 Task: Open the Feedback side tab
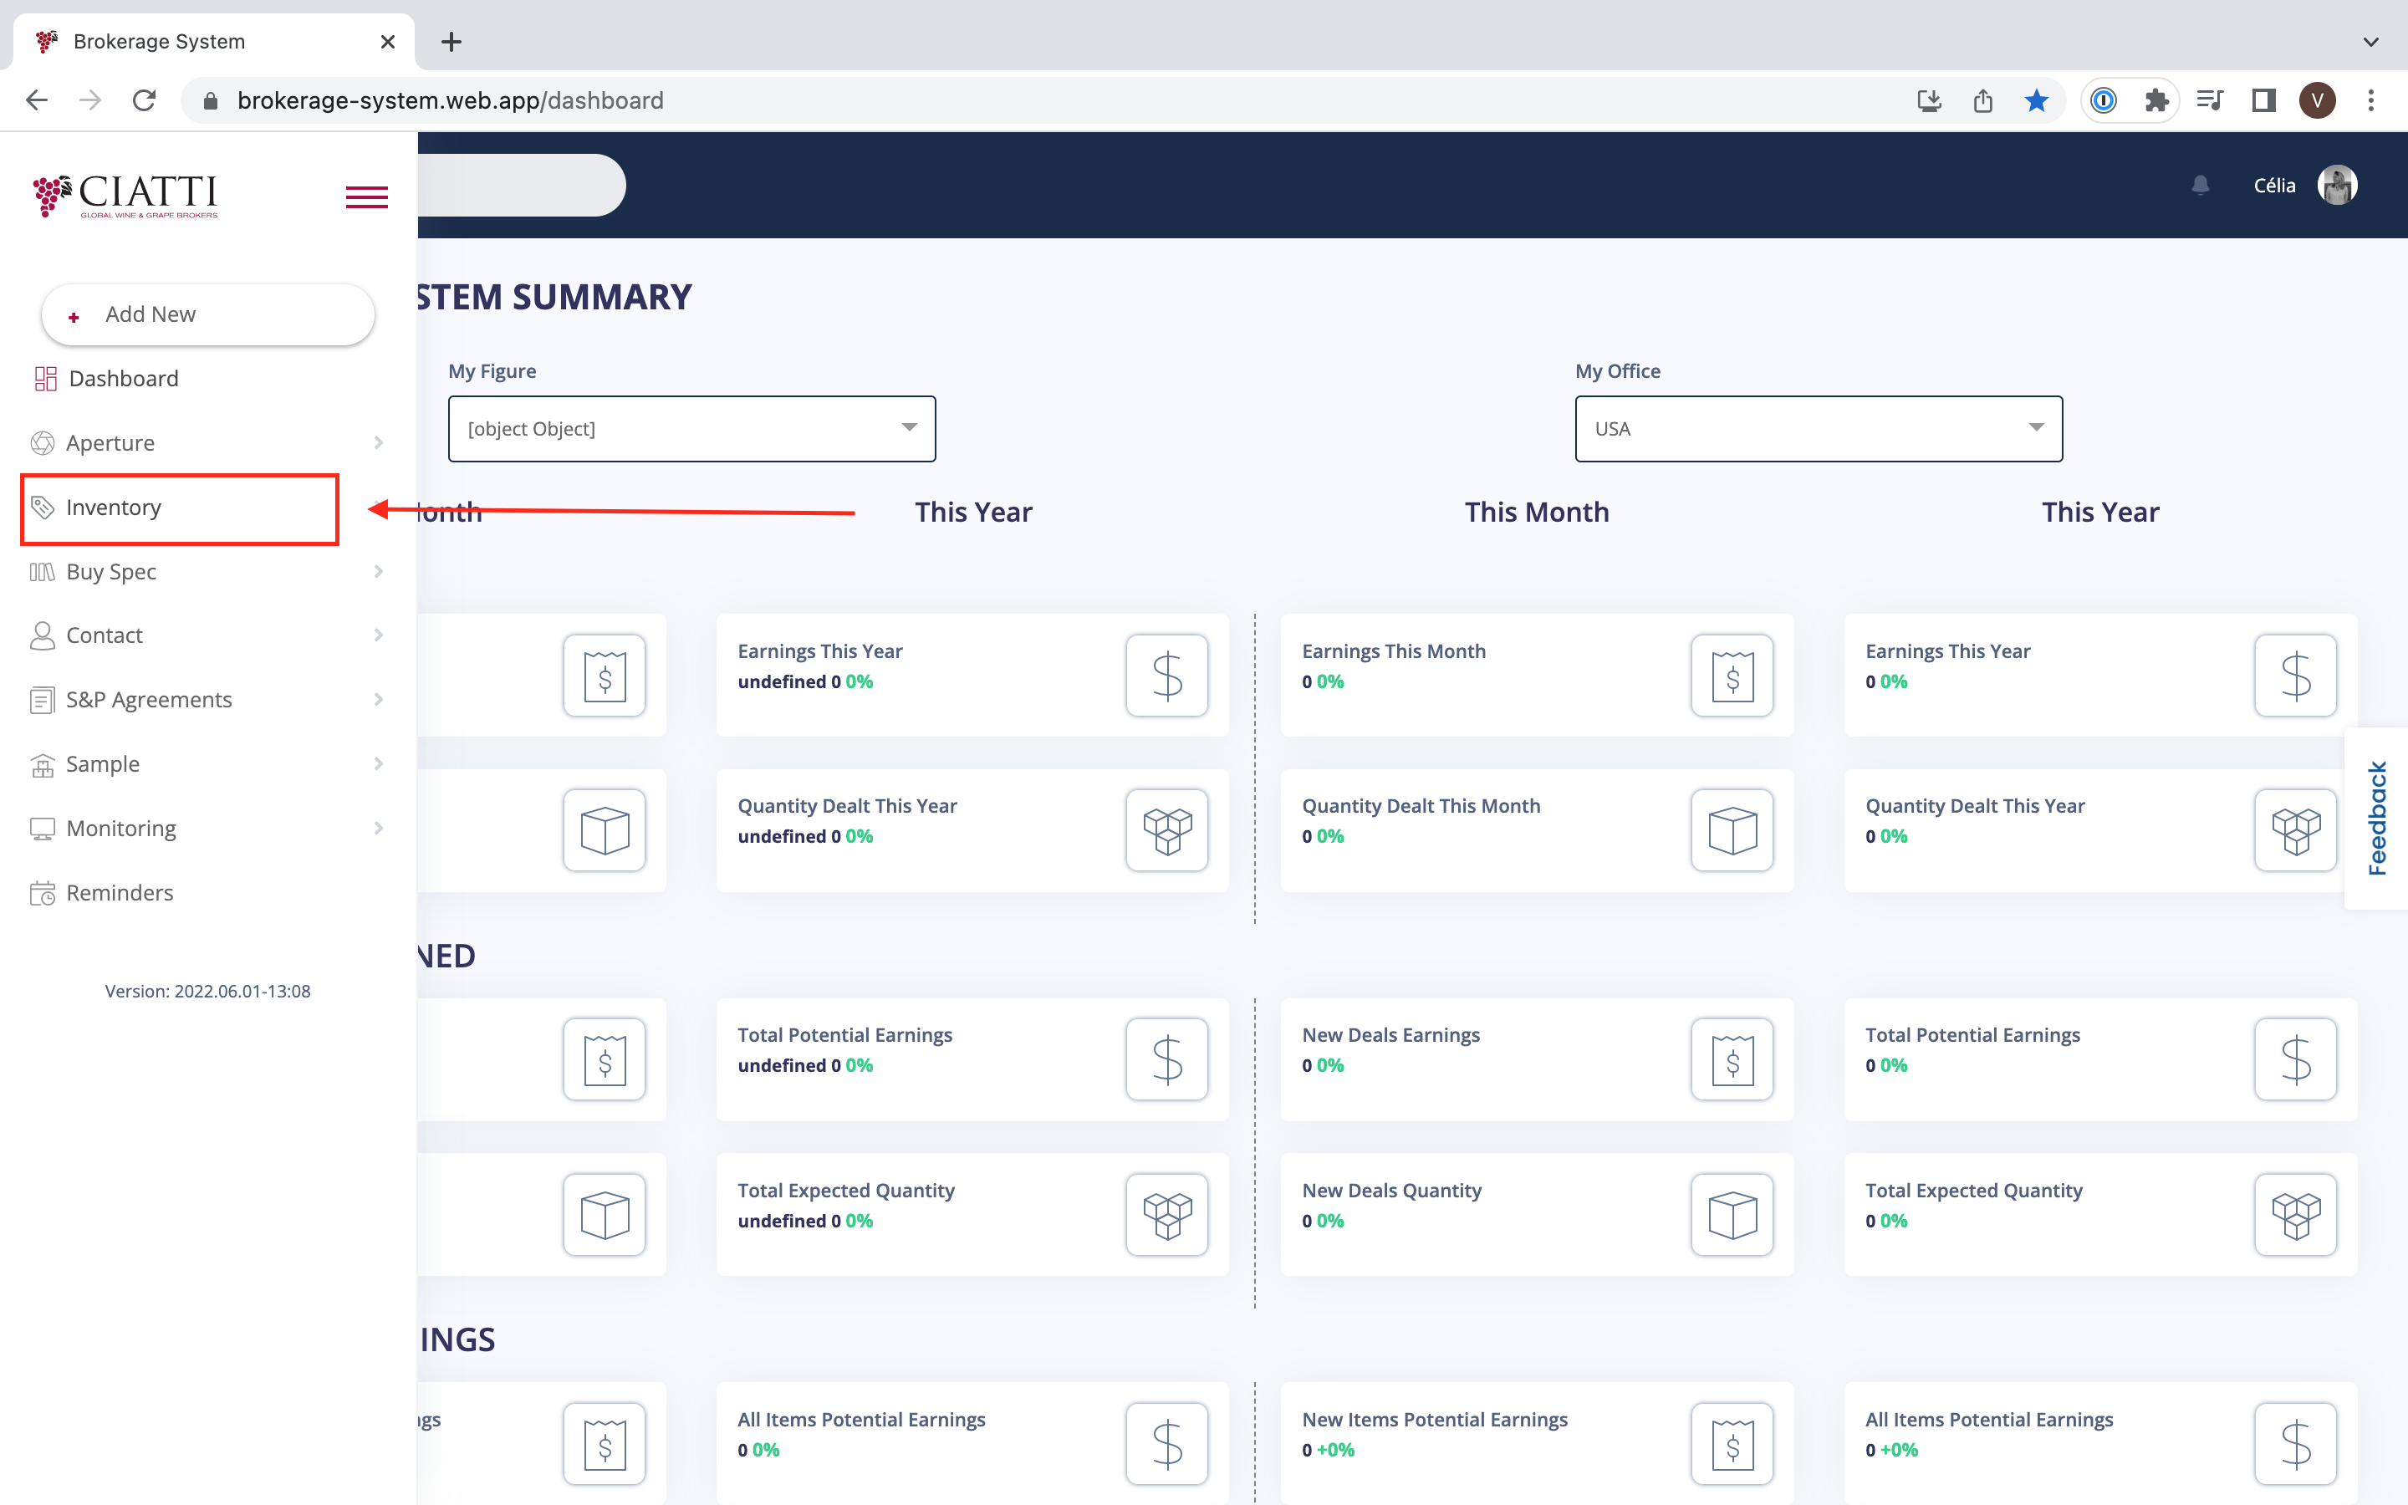pos(2376,819)
